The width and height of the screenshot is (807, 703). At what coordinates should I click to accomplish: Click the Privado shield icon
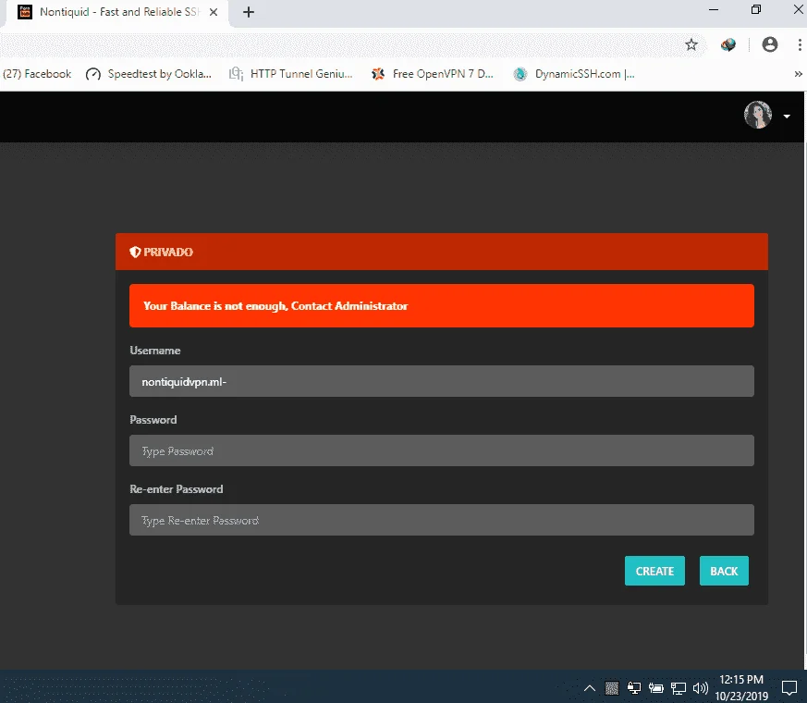[x=135, y=252]
